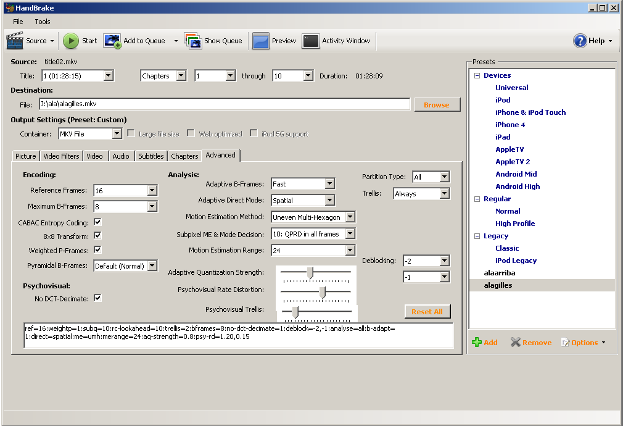Viewport: 623px width, 426px height.
Task: Click the preset Options icon
Action: 565,343
